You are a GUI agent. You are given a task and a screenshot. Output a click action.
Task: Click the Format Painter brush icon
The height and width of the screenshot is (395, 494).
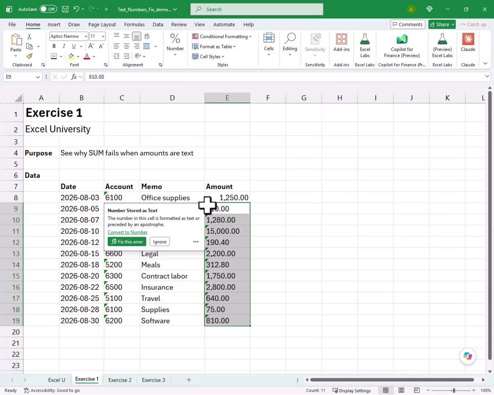point(29,56)
